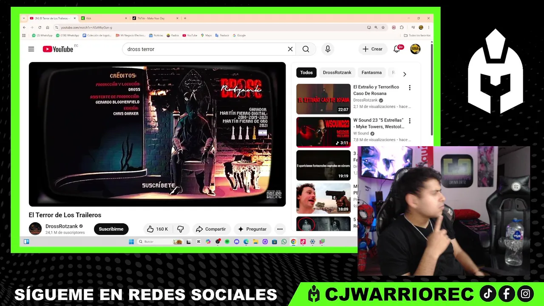Bookmark this page with the star
This screenshot has width=544, height=306.
(383, 28)
